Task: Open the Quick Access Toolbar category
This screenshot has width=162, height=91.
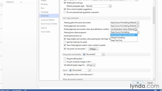Action: [49, 24]
